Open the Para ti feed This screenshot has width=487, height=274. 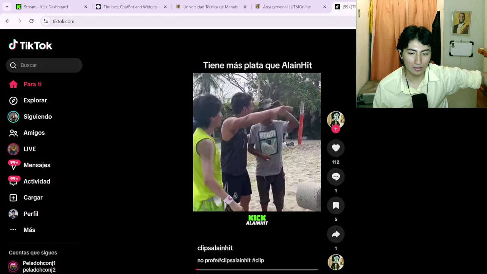point(32,84)
